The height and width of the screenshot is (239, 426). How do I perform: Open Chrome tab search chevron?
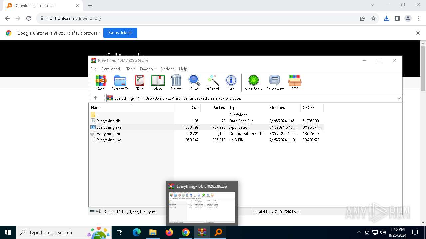372,5
